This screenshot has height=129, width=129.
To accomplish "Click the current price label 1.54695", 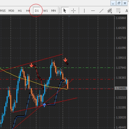I will [x=121, y=88].
